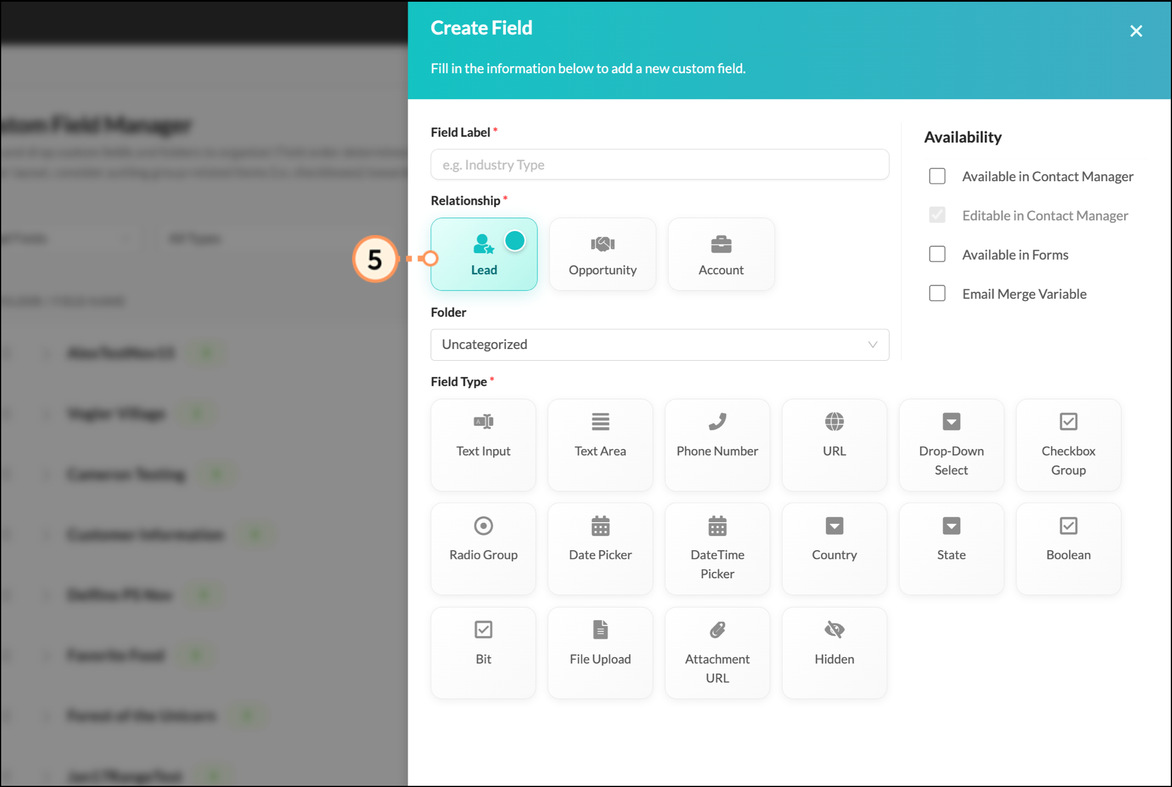
Task: Select the Text Input field type
Action: (x=483, y=445)
